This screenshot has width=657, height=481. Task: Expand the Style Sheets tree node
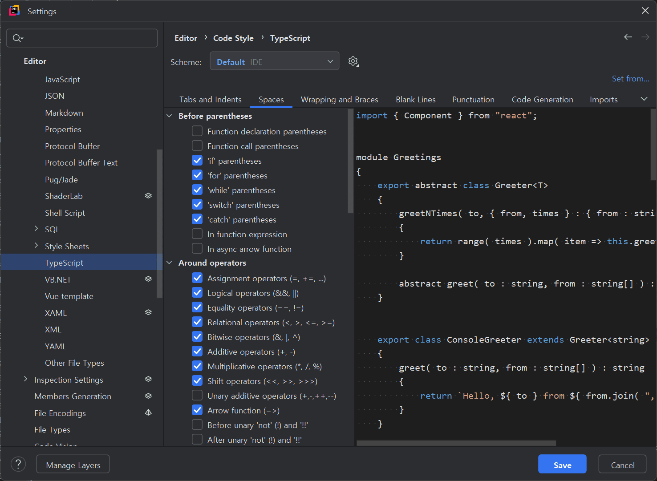click(x=36, y=246)
